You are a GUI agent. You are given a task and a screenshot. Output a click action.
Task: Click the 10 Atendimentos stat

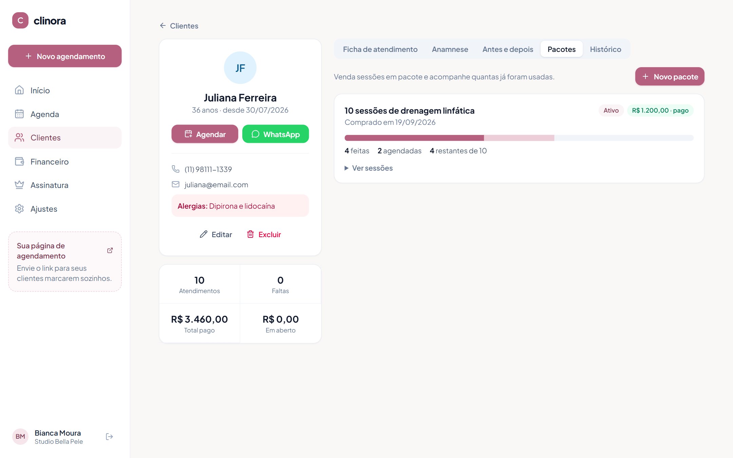pos(200,284)
